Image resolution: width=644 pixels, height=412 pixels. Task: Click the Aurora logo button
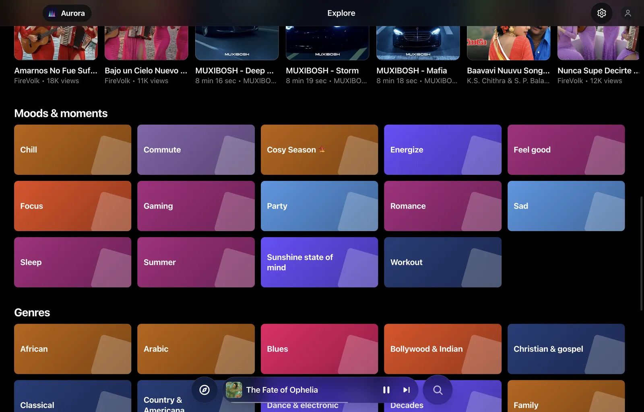coord(67,13)
